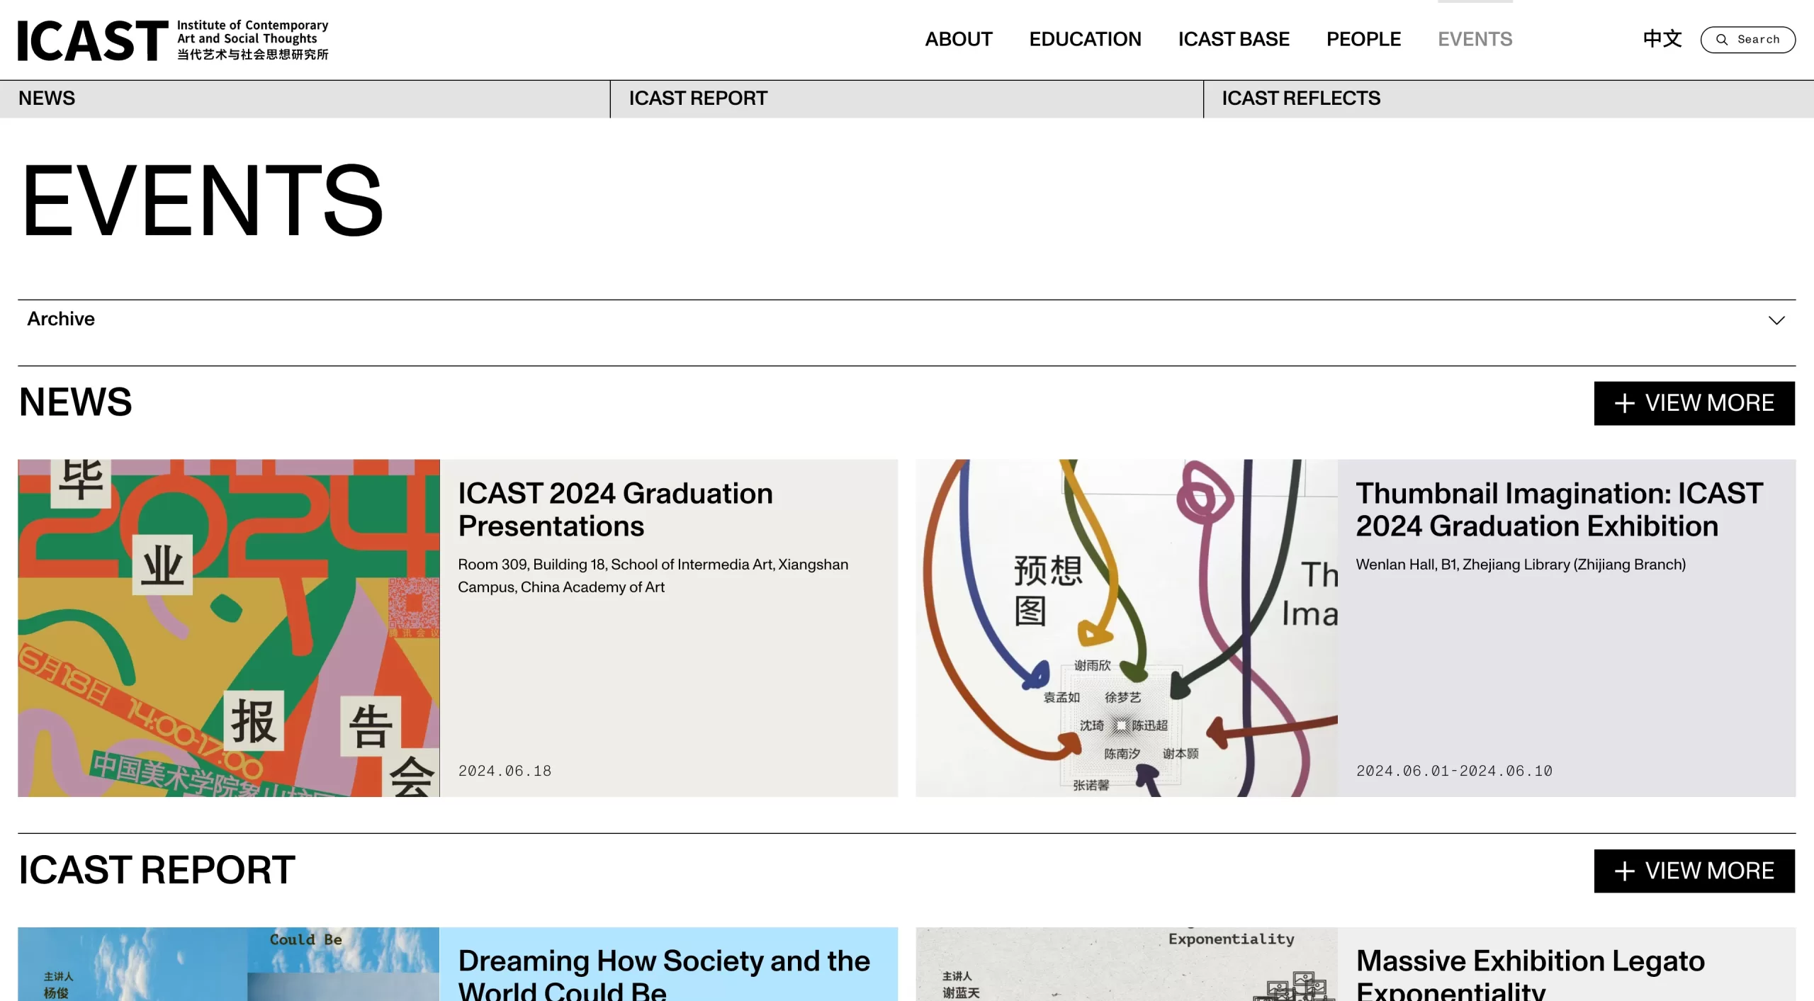Click the Thumbnail Imagination exhibition poster image
Viewport: 1814px width, 1001px height.
[x=1127, y=628]
